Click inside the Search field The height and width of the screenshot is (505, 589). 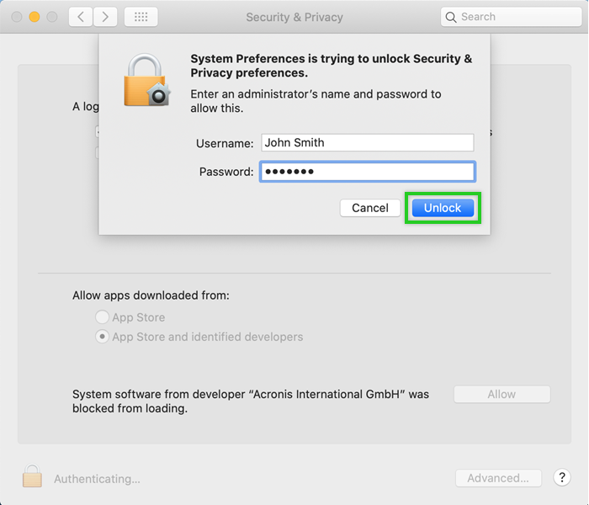pyautogui.click(x=513, y=17)
